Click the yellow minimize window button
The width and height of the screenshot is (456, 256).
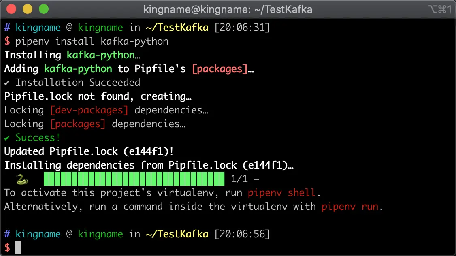click(x=28, y=9)
